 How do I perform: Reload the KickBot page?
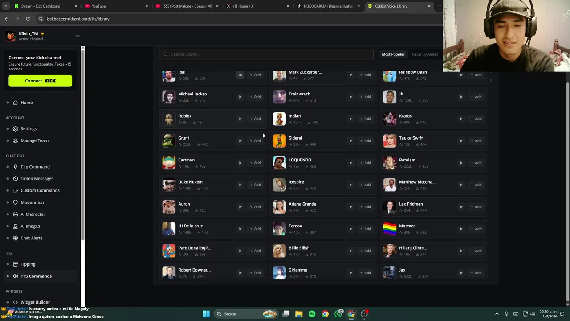point(28,19)
